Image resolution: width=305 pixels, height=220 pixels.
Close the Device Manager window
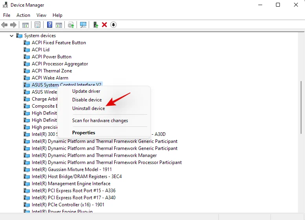click(296, 5)
